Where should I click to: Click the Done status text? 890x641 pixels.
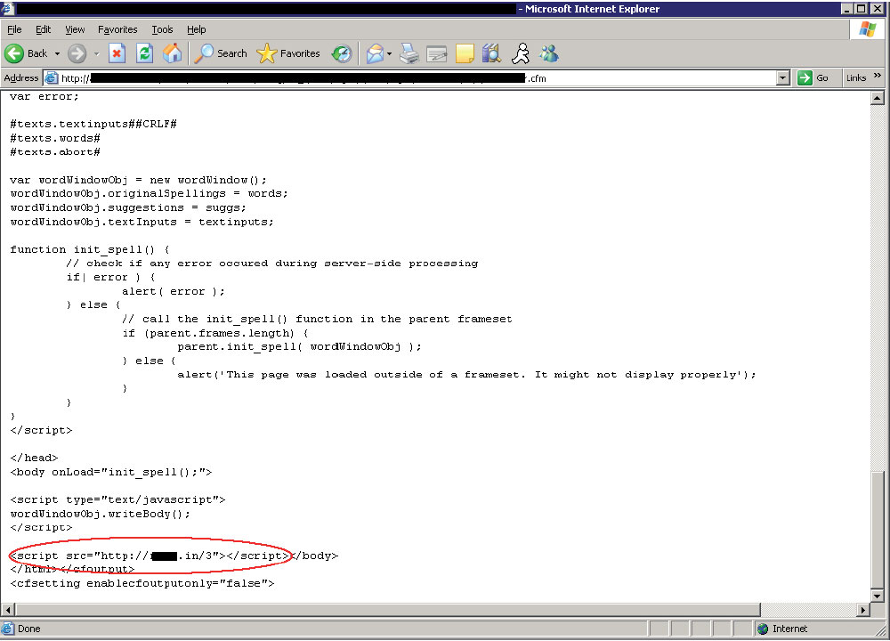(29, 629)
